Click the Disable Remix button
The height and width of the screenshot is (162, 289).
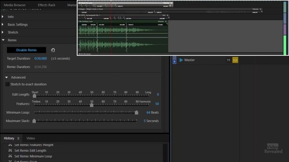(26, 50)
